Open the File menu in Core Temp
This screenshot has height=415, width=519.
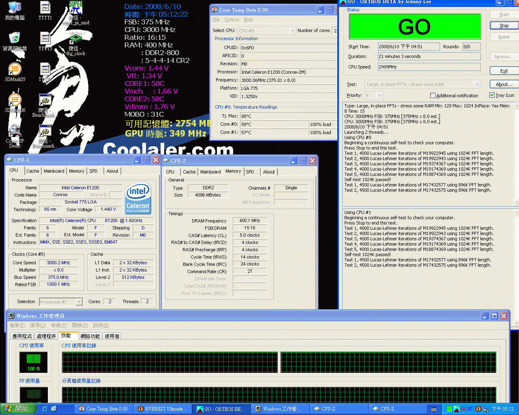[216, 19]
